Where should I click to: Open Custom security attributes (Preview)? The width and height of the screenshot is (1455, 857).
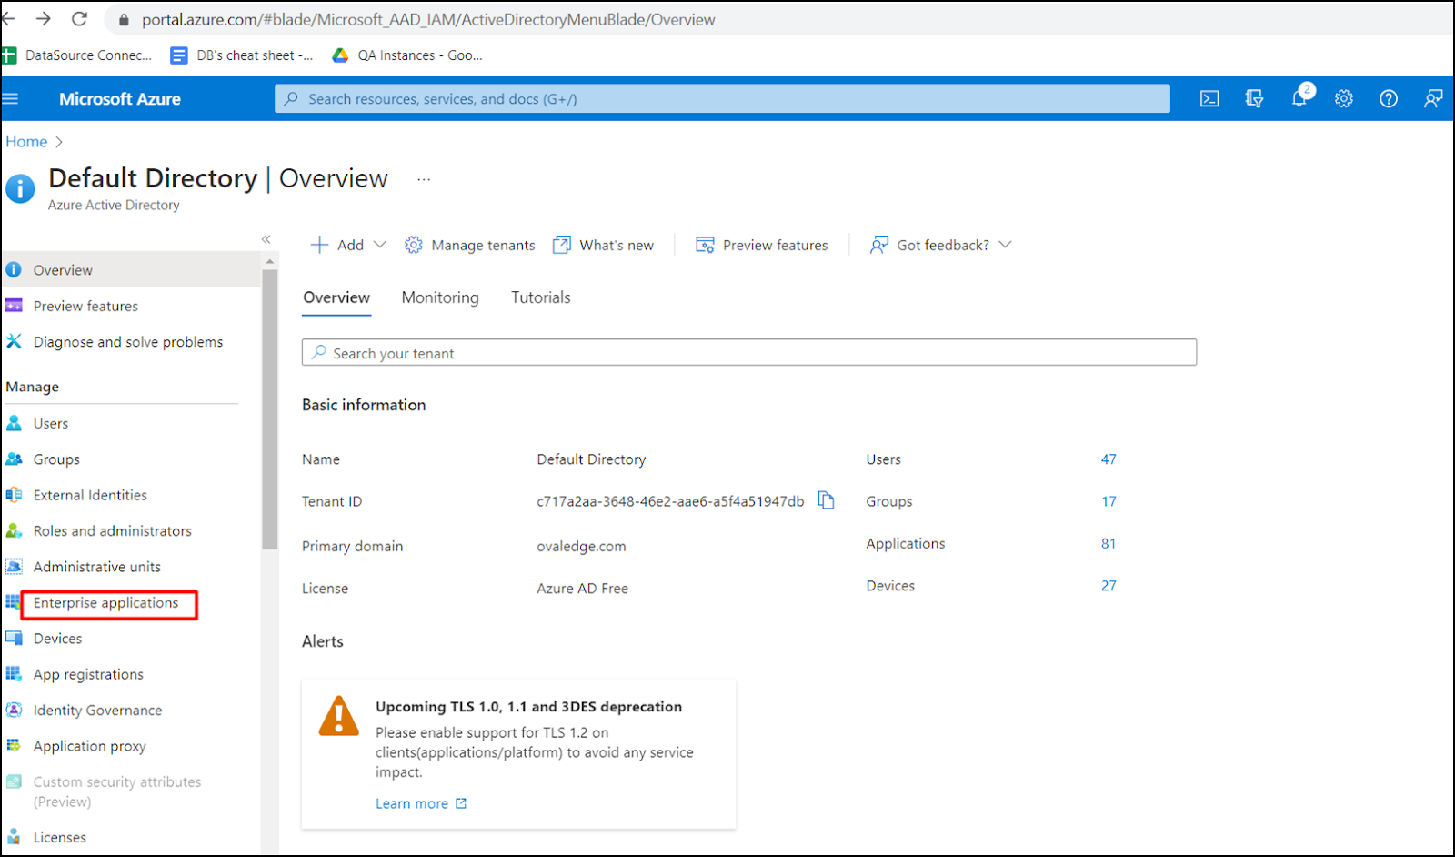point(117,791)
